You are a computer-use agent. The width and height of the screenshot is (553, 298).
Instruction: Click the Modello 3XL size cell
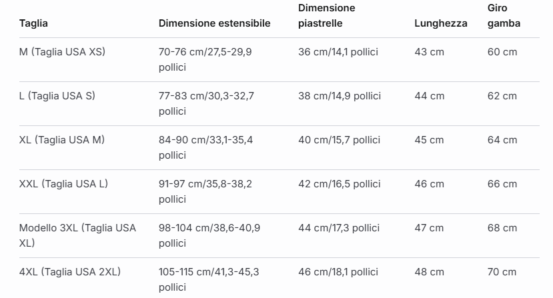[77, 235]
